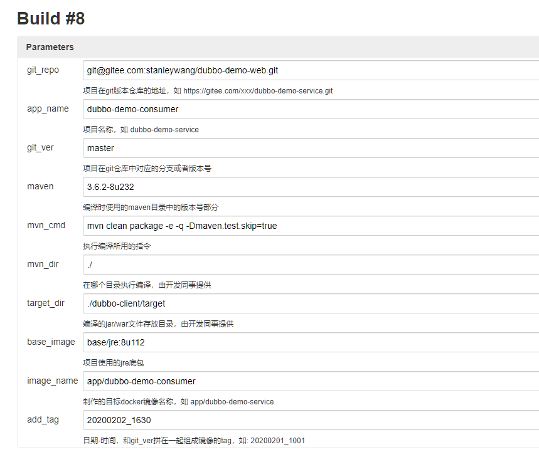Click the base_image parameter label
The image size is (539, 452).
pyautogui.click(x=51, y=342)
